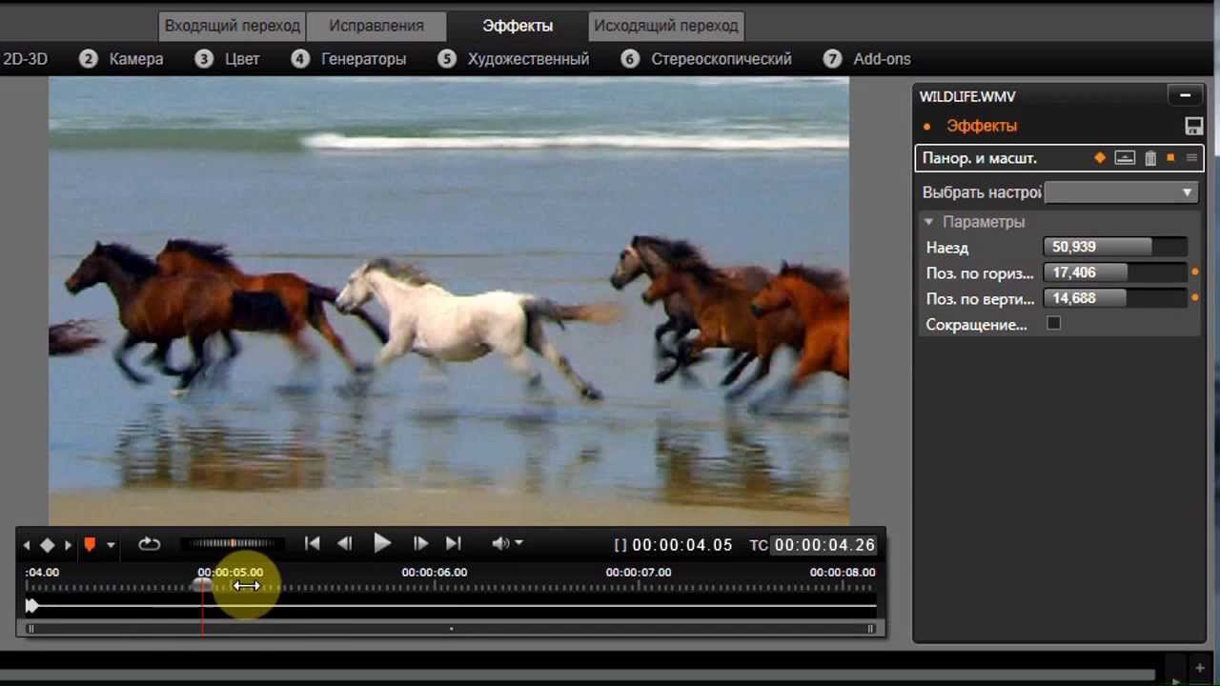Open the Исходящий переход tab
Screen dimensions: 1220x686
coord(666,26)
